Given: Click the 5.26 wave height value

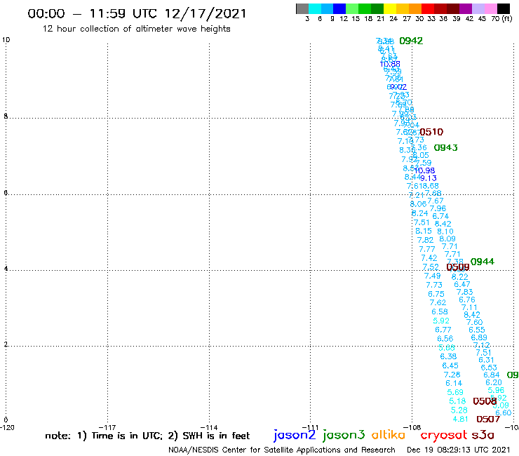Looking at the screenshot, I should tap(459, 410).
